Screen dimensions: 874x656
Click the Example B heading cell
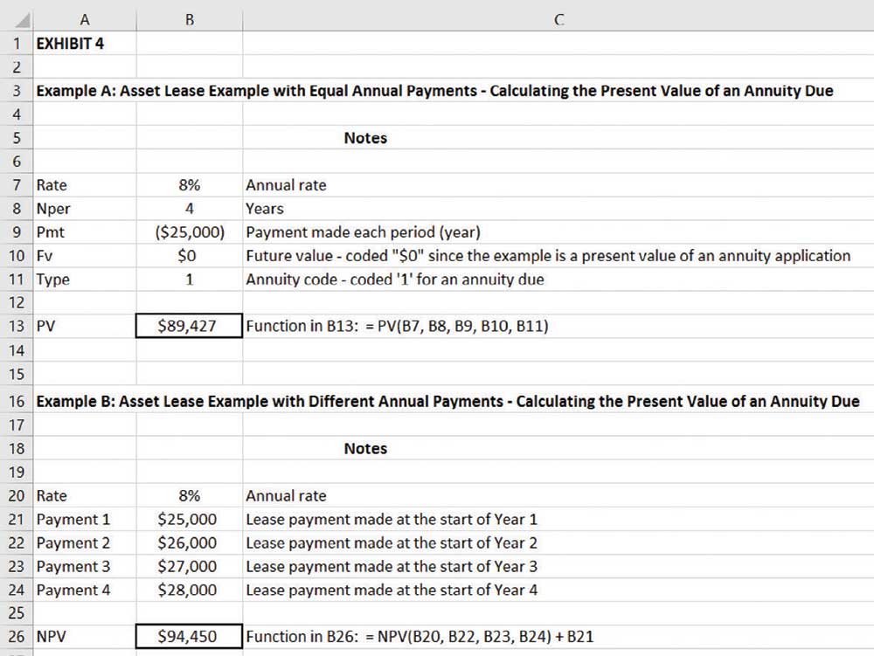[x=448, y=402]
